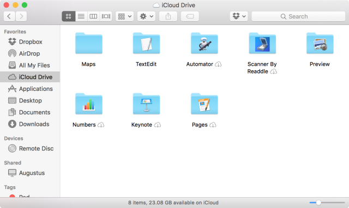This screenshot has width=349, height=208.
Task: Click the Maps folder name label
Action: pos(88,64)
